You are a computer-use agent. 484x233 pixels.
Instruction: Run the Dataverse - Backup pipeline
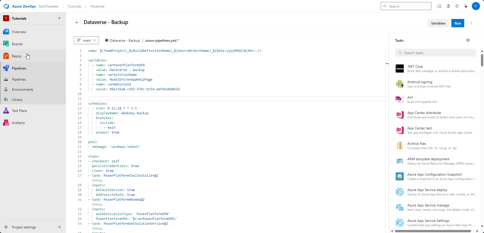(458, 23)
